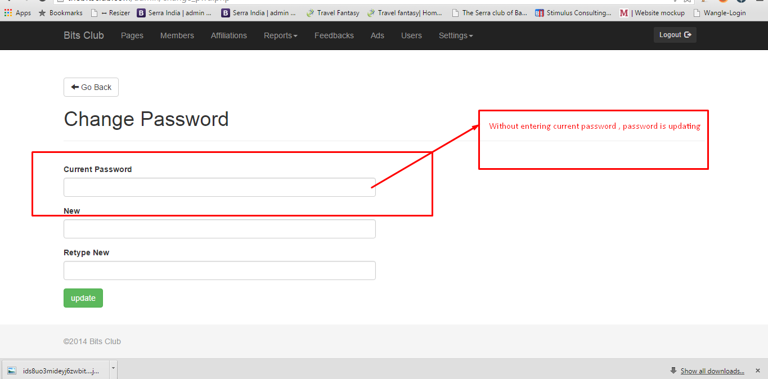Viewport: 768px width, 379px height.
Task: Click into the Retype New field
Action: click(219, 270)
